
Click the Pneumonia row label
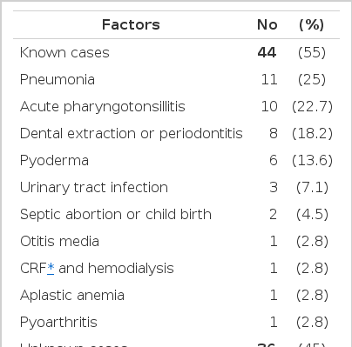click(x=58, y=80)
